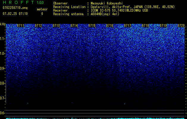The height and width of the screenshot is (119, 187).
Task: Click the 0720 time marker
Action: 181,26
